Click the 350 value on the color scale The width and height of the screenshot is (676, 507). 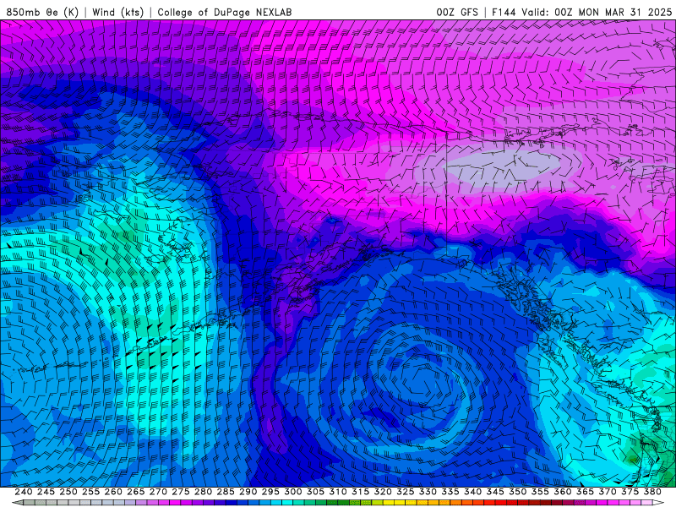(x=517, y=492)
